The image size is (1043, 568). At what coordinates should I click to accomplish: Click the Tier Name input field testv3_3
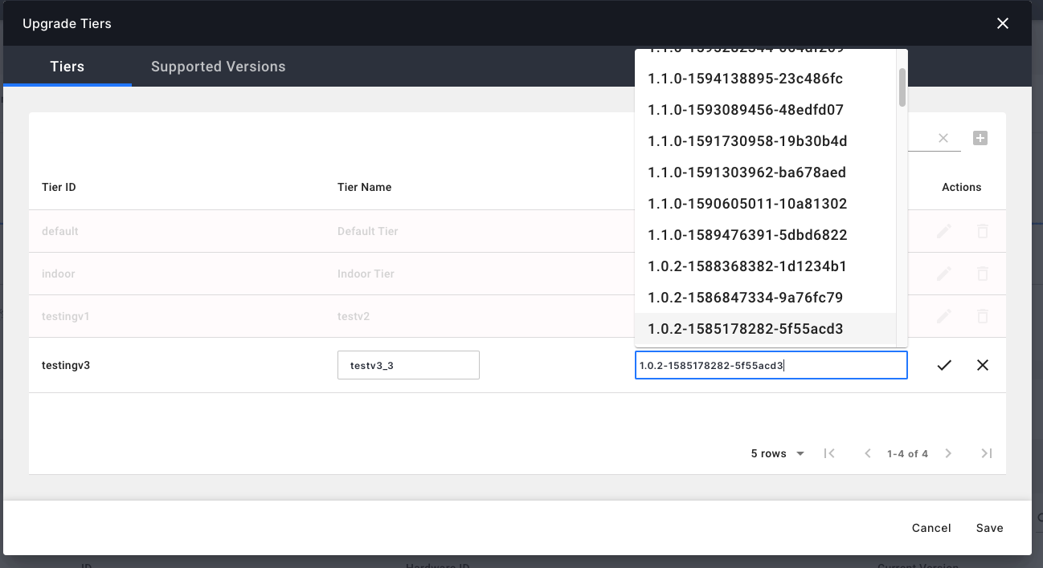408,365
